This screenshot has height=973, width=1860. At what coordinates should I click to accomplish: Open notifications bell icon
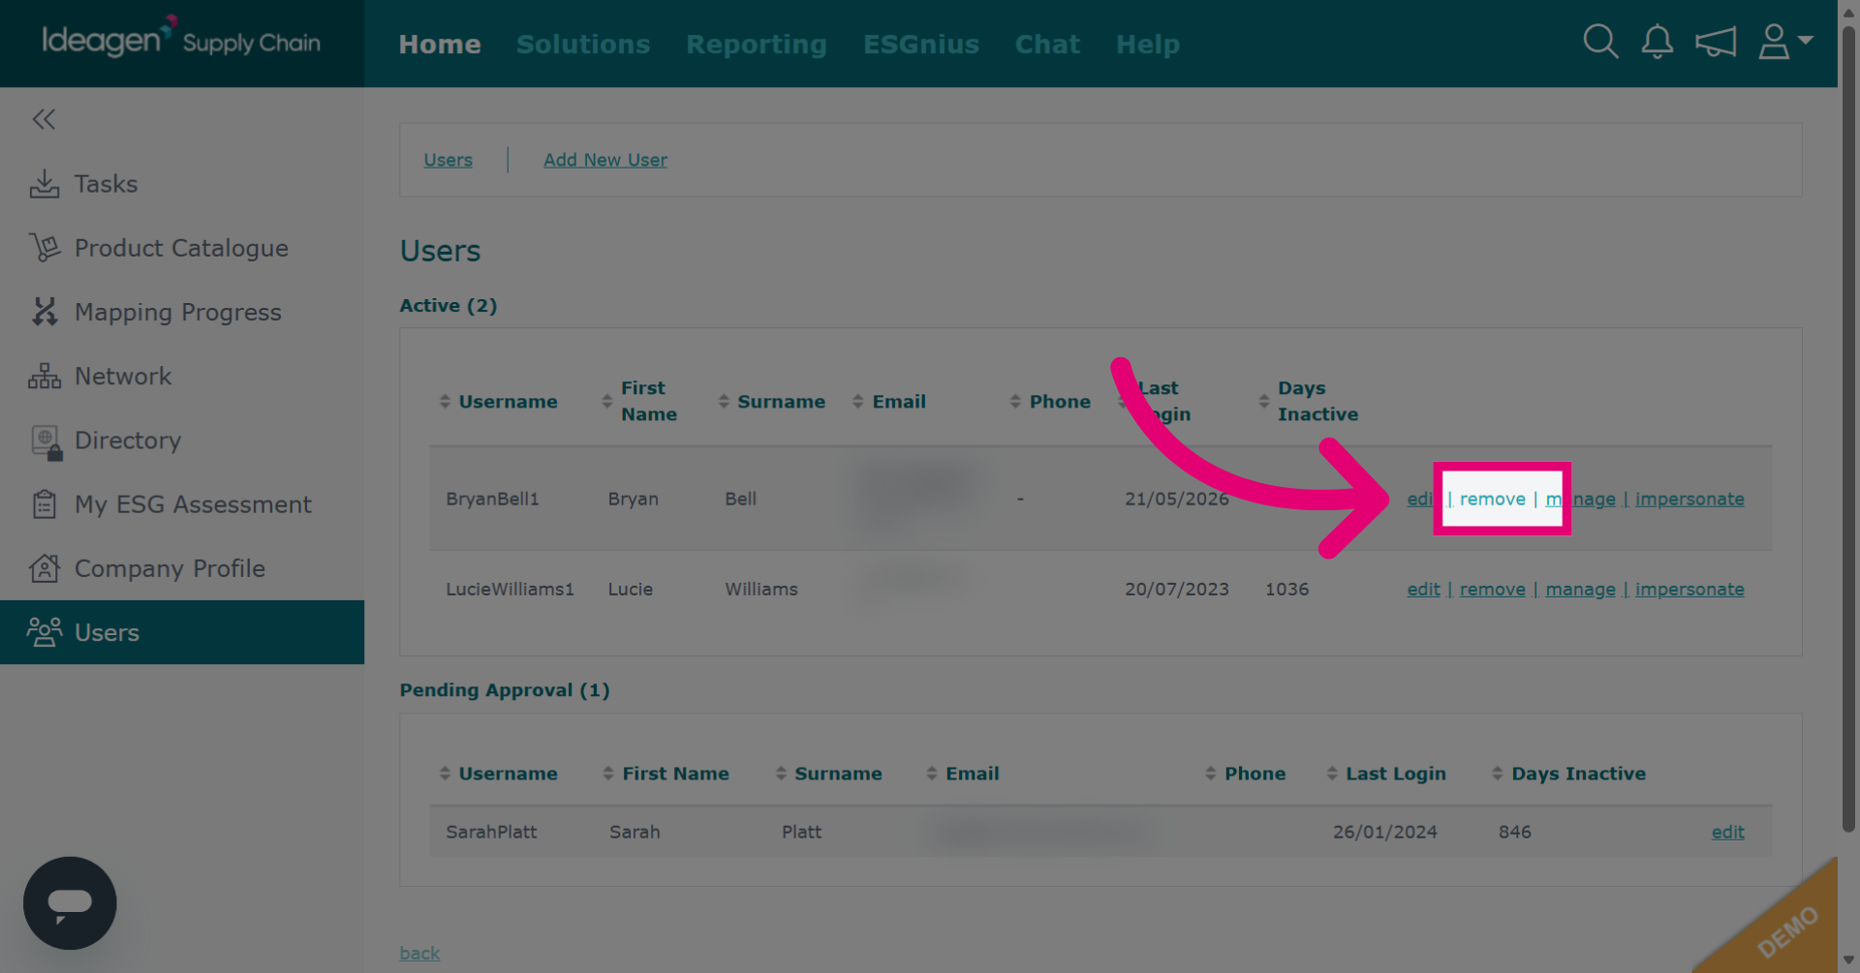pyautogui.click(x=1658, y=42)
